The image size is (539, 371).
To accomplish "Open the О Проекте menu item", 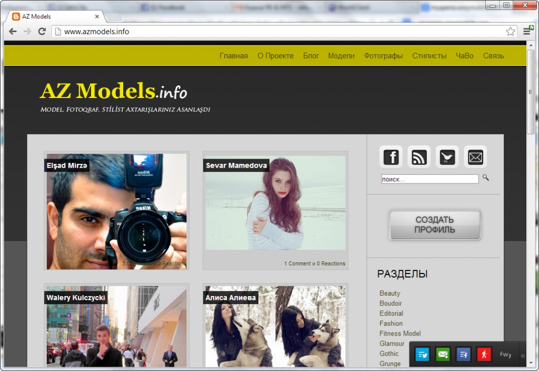I will pos(275,56).
